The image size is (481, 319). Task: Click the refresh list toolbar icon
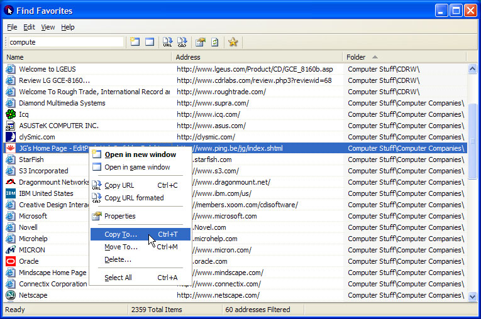pyautogui.click(x=215, y=42)
